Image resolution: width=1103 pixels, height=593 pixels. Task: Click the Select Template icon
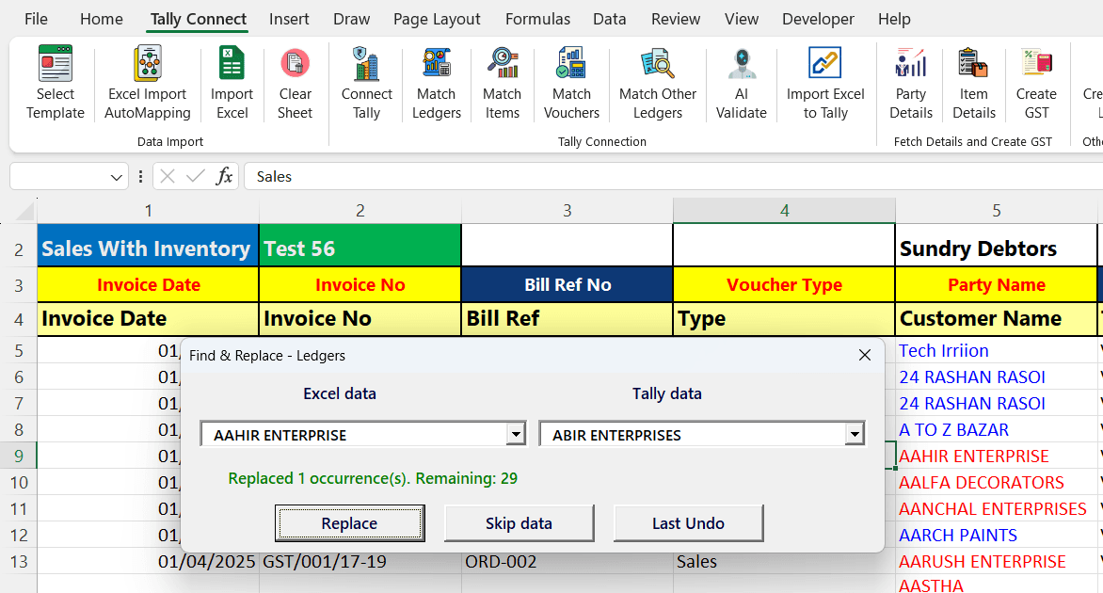coord(55,66)
